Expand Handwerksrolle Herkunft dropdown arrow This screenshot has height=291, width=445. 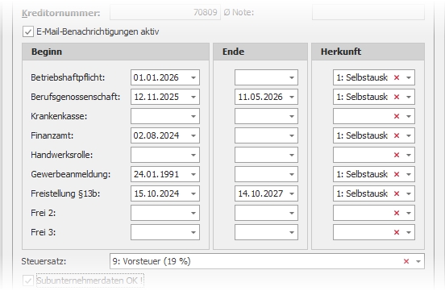pyautogui.click(x=409, y=155)
